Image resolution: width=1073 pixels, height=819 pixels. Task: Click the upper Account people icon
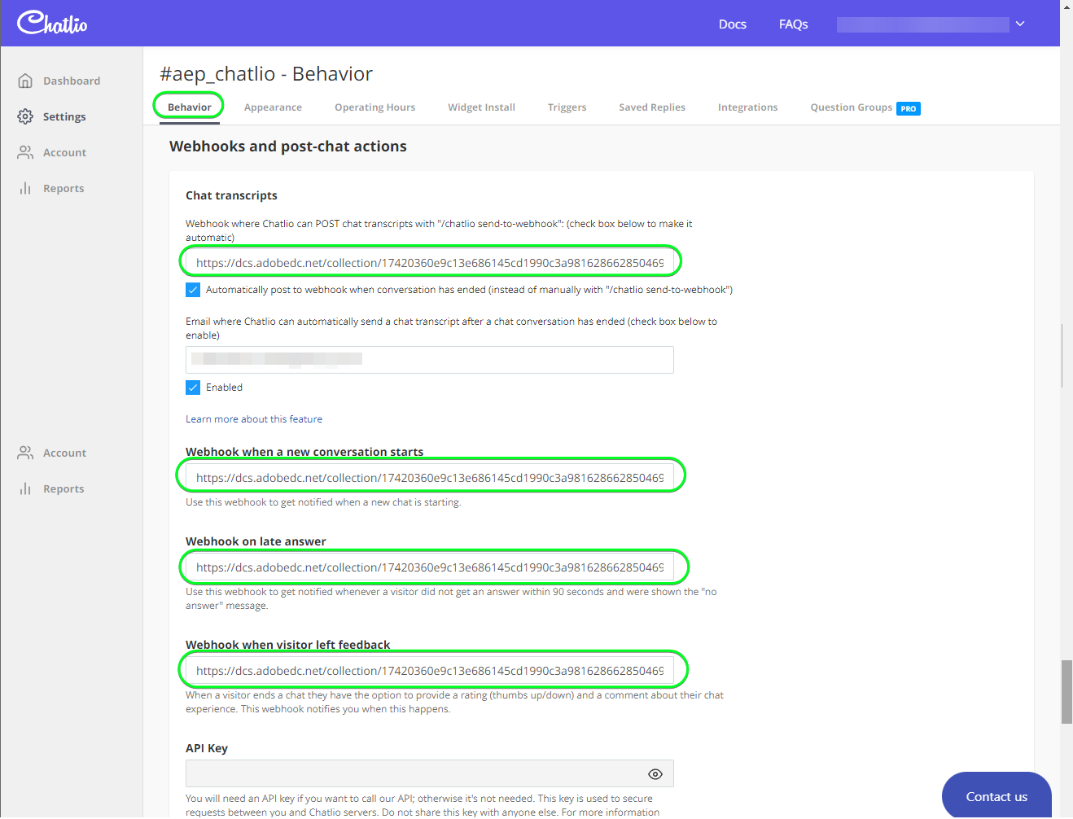coord(25,152)
